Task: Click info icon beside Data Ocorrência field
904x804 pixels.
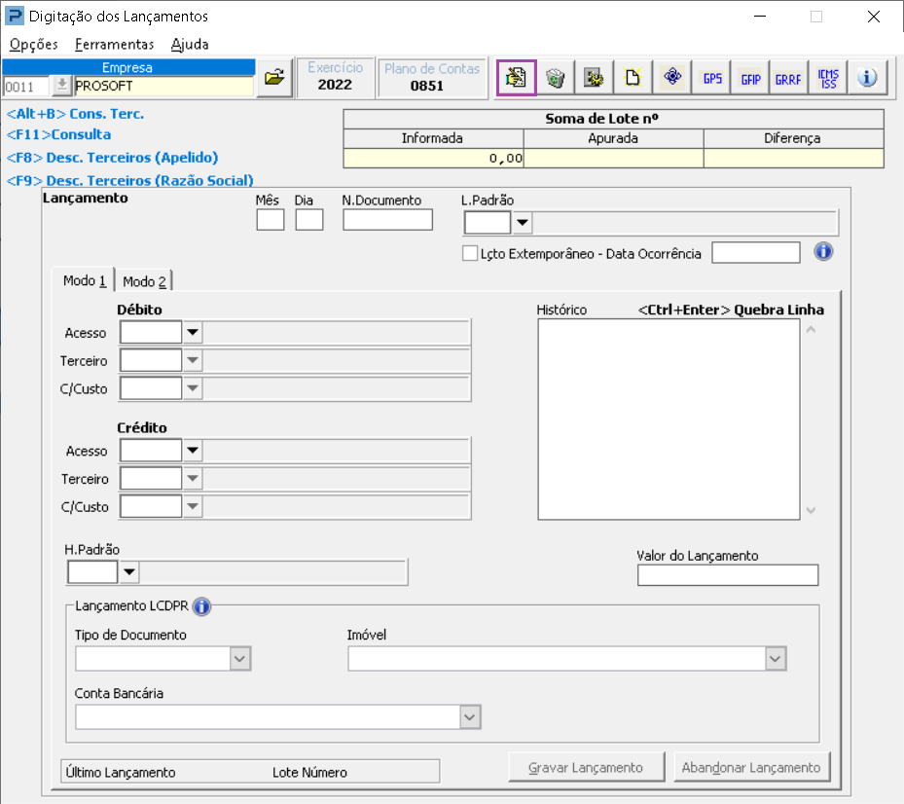Action: pyautogui.click(x=823, y=252)
